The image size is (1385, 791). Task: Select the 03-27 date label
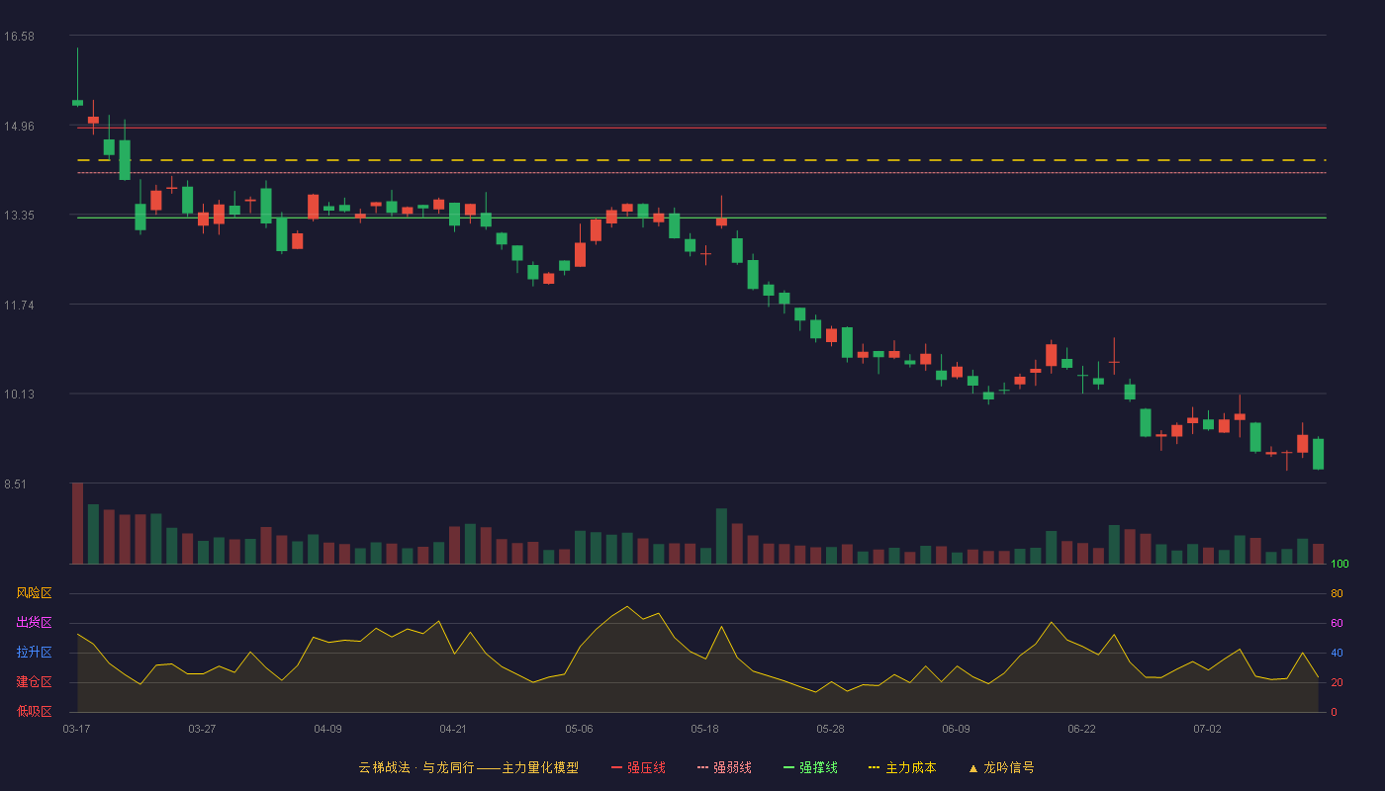tap(202, 729)
